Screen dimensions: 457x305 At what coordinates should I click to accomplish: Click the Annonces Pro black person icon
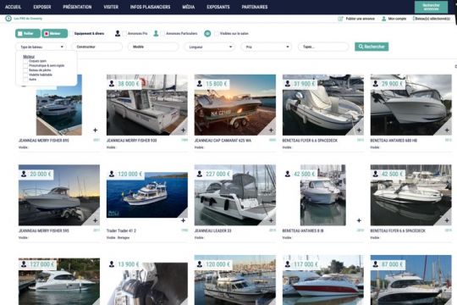(118, 34)
